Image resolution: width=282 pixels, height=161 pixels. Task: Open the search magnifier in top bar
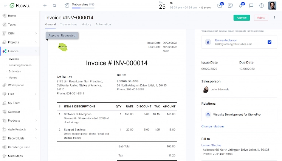[x=55, y=6]
